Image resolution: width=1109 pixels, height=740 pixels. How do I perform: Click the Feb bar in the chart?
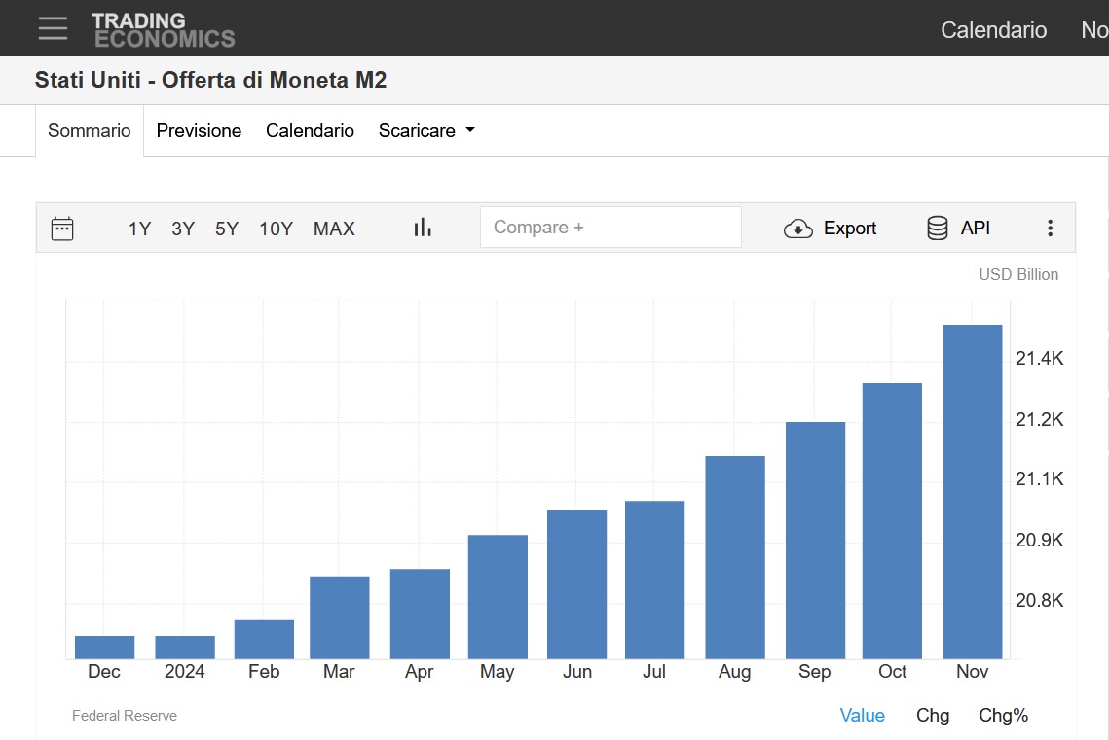tap(264, 640)
